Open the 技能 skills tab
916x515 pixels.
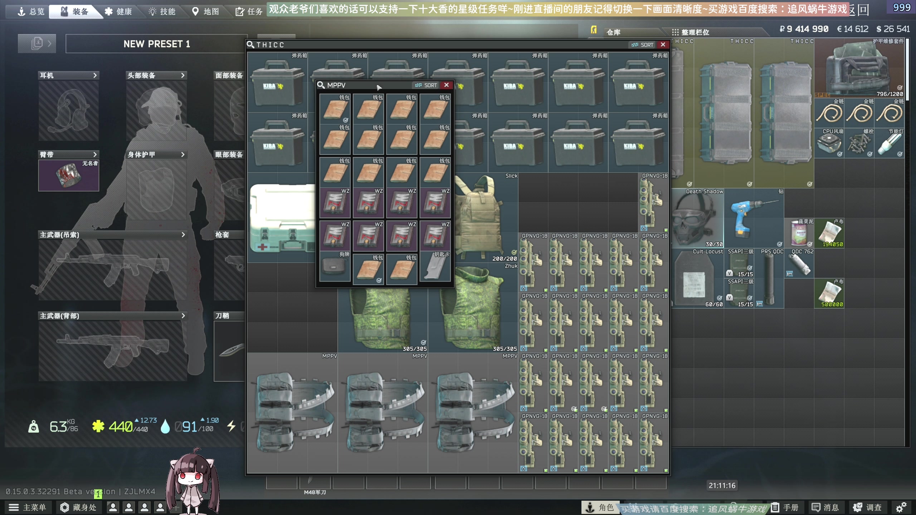coord(162,11)
